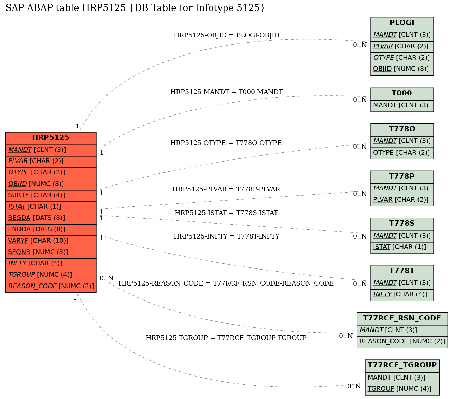The height and width of the screenshot is (399, 453).
Task: Select OTYPE field in T778O table
Action: point(402,153)
